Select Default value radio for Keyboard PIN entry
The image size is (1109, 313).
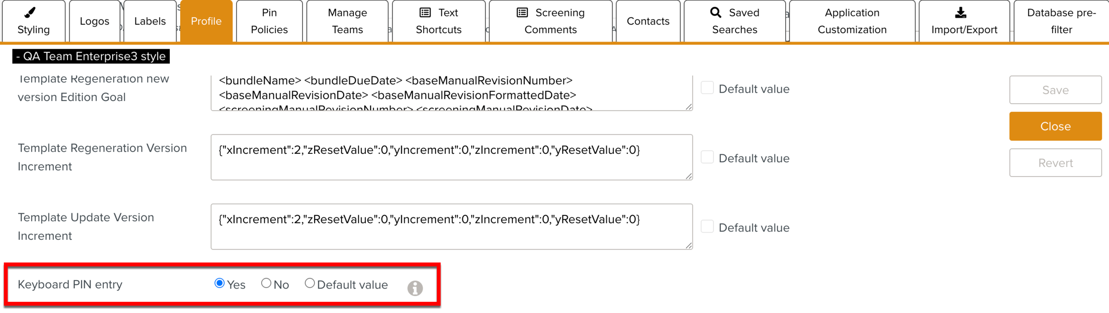(x=310, y=283)
